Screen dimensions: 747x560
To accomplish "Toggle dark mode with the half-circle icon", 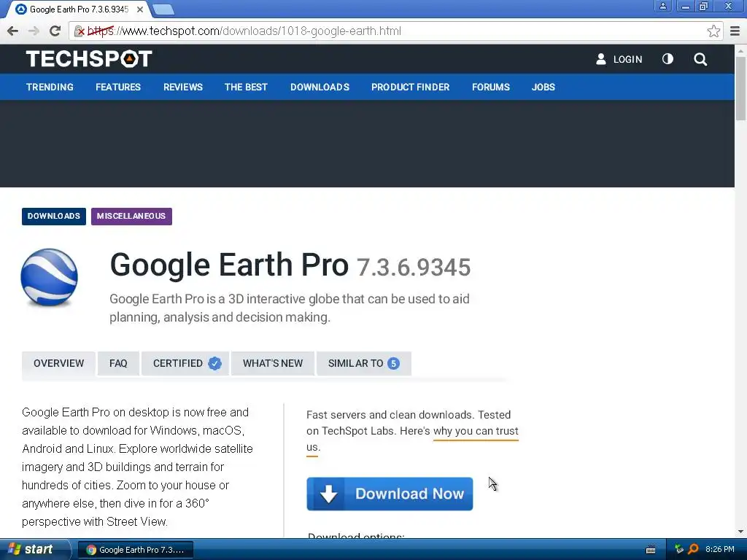I will click(667, 58).
